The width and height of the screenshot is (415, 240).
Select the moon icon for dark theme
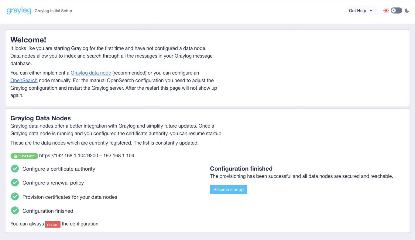point(407,10)
